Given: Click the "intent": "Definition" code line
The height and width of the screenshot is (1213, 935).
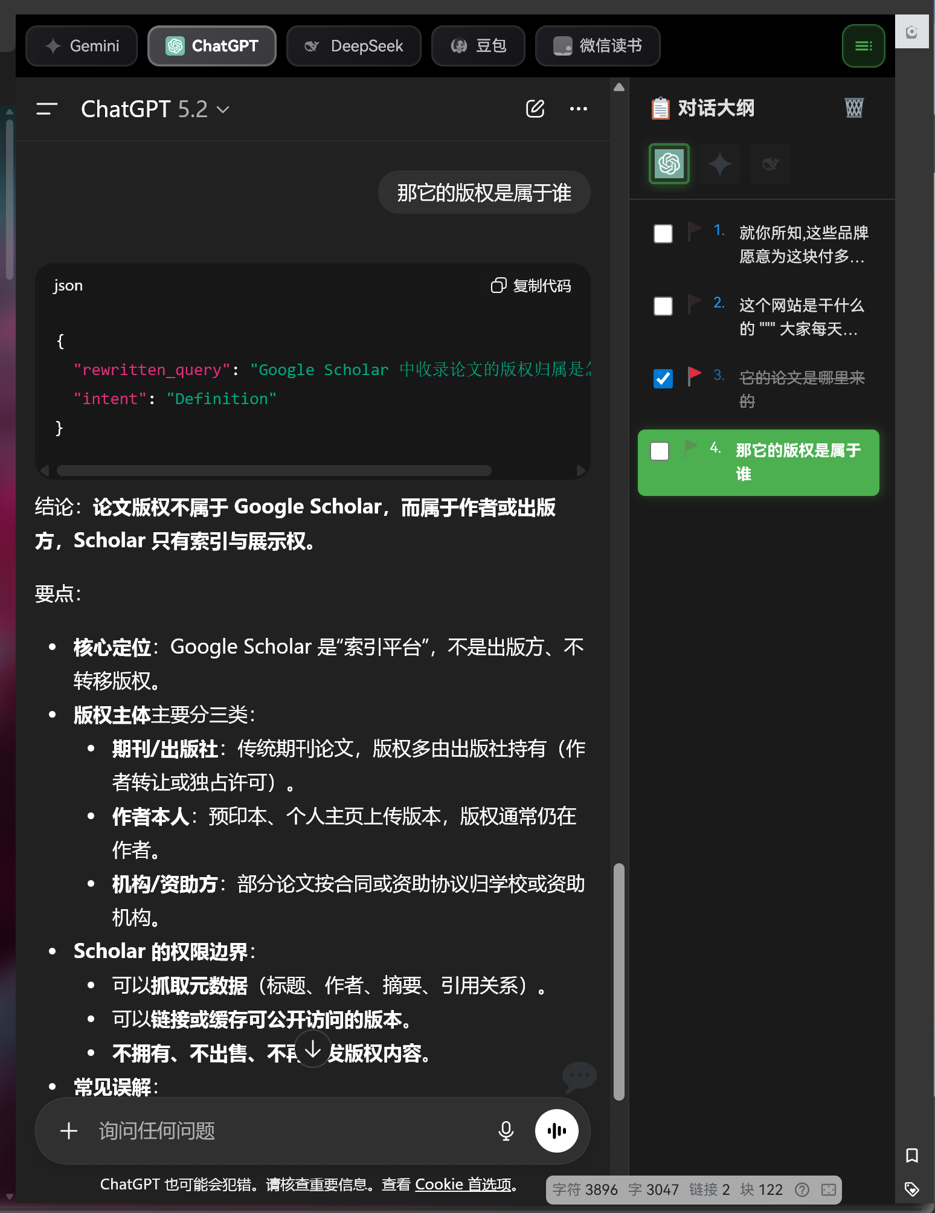Looking at the screenshot, I should 175,399.
